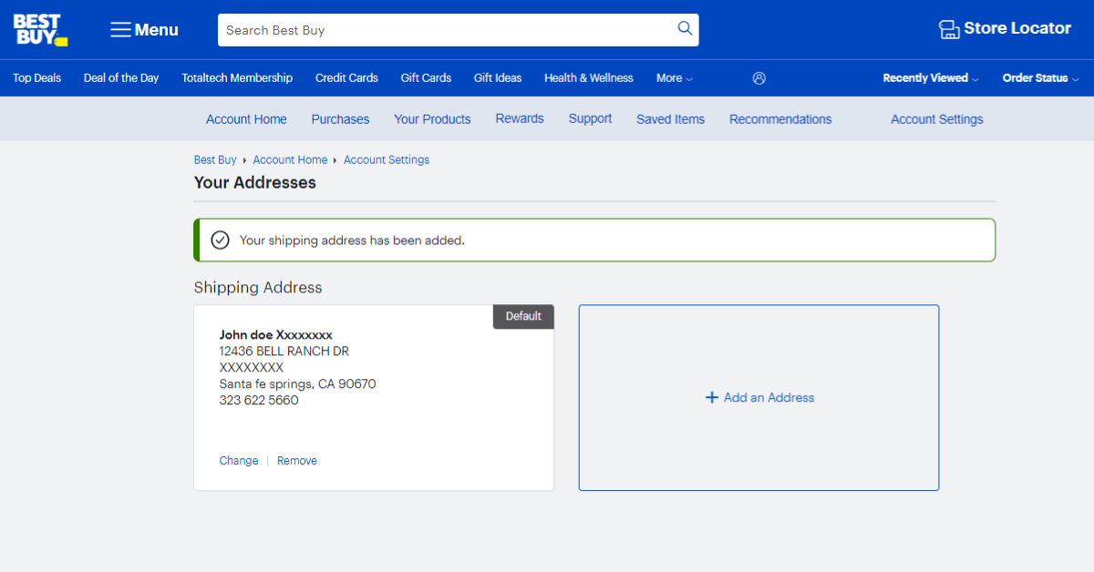Image resolution: width=1094 pixels, height=572 pixels.
Task: Open the Rewards section
Action: [519, 118]
